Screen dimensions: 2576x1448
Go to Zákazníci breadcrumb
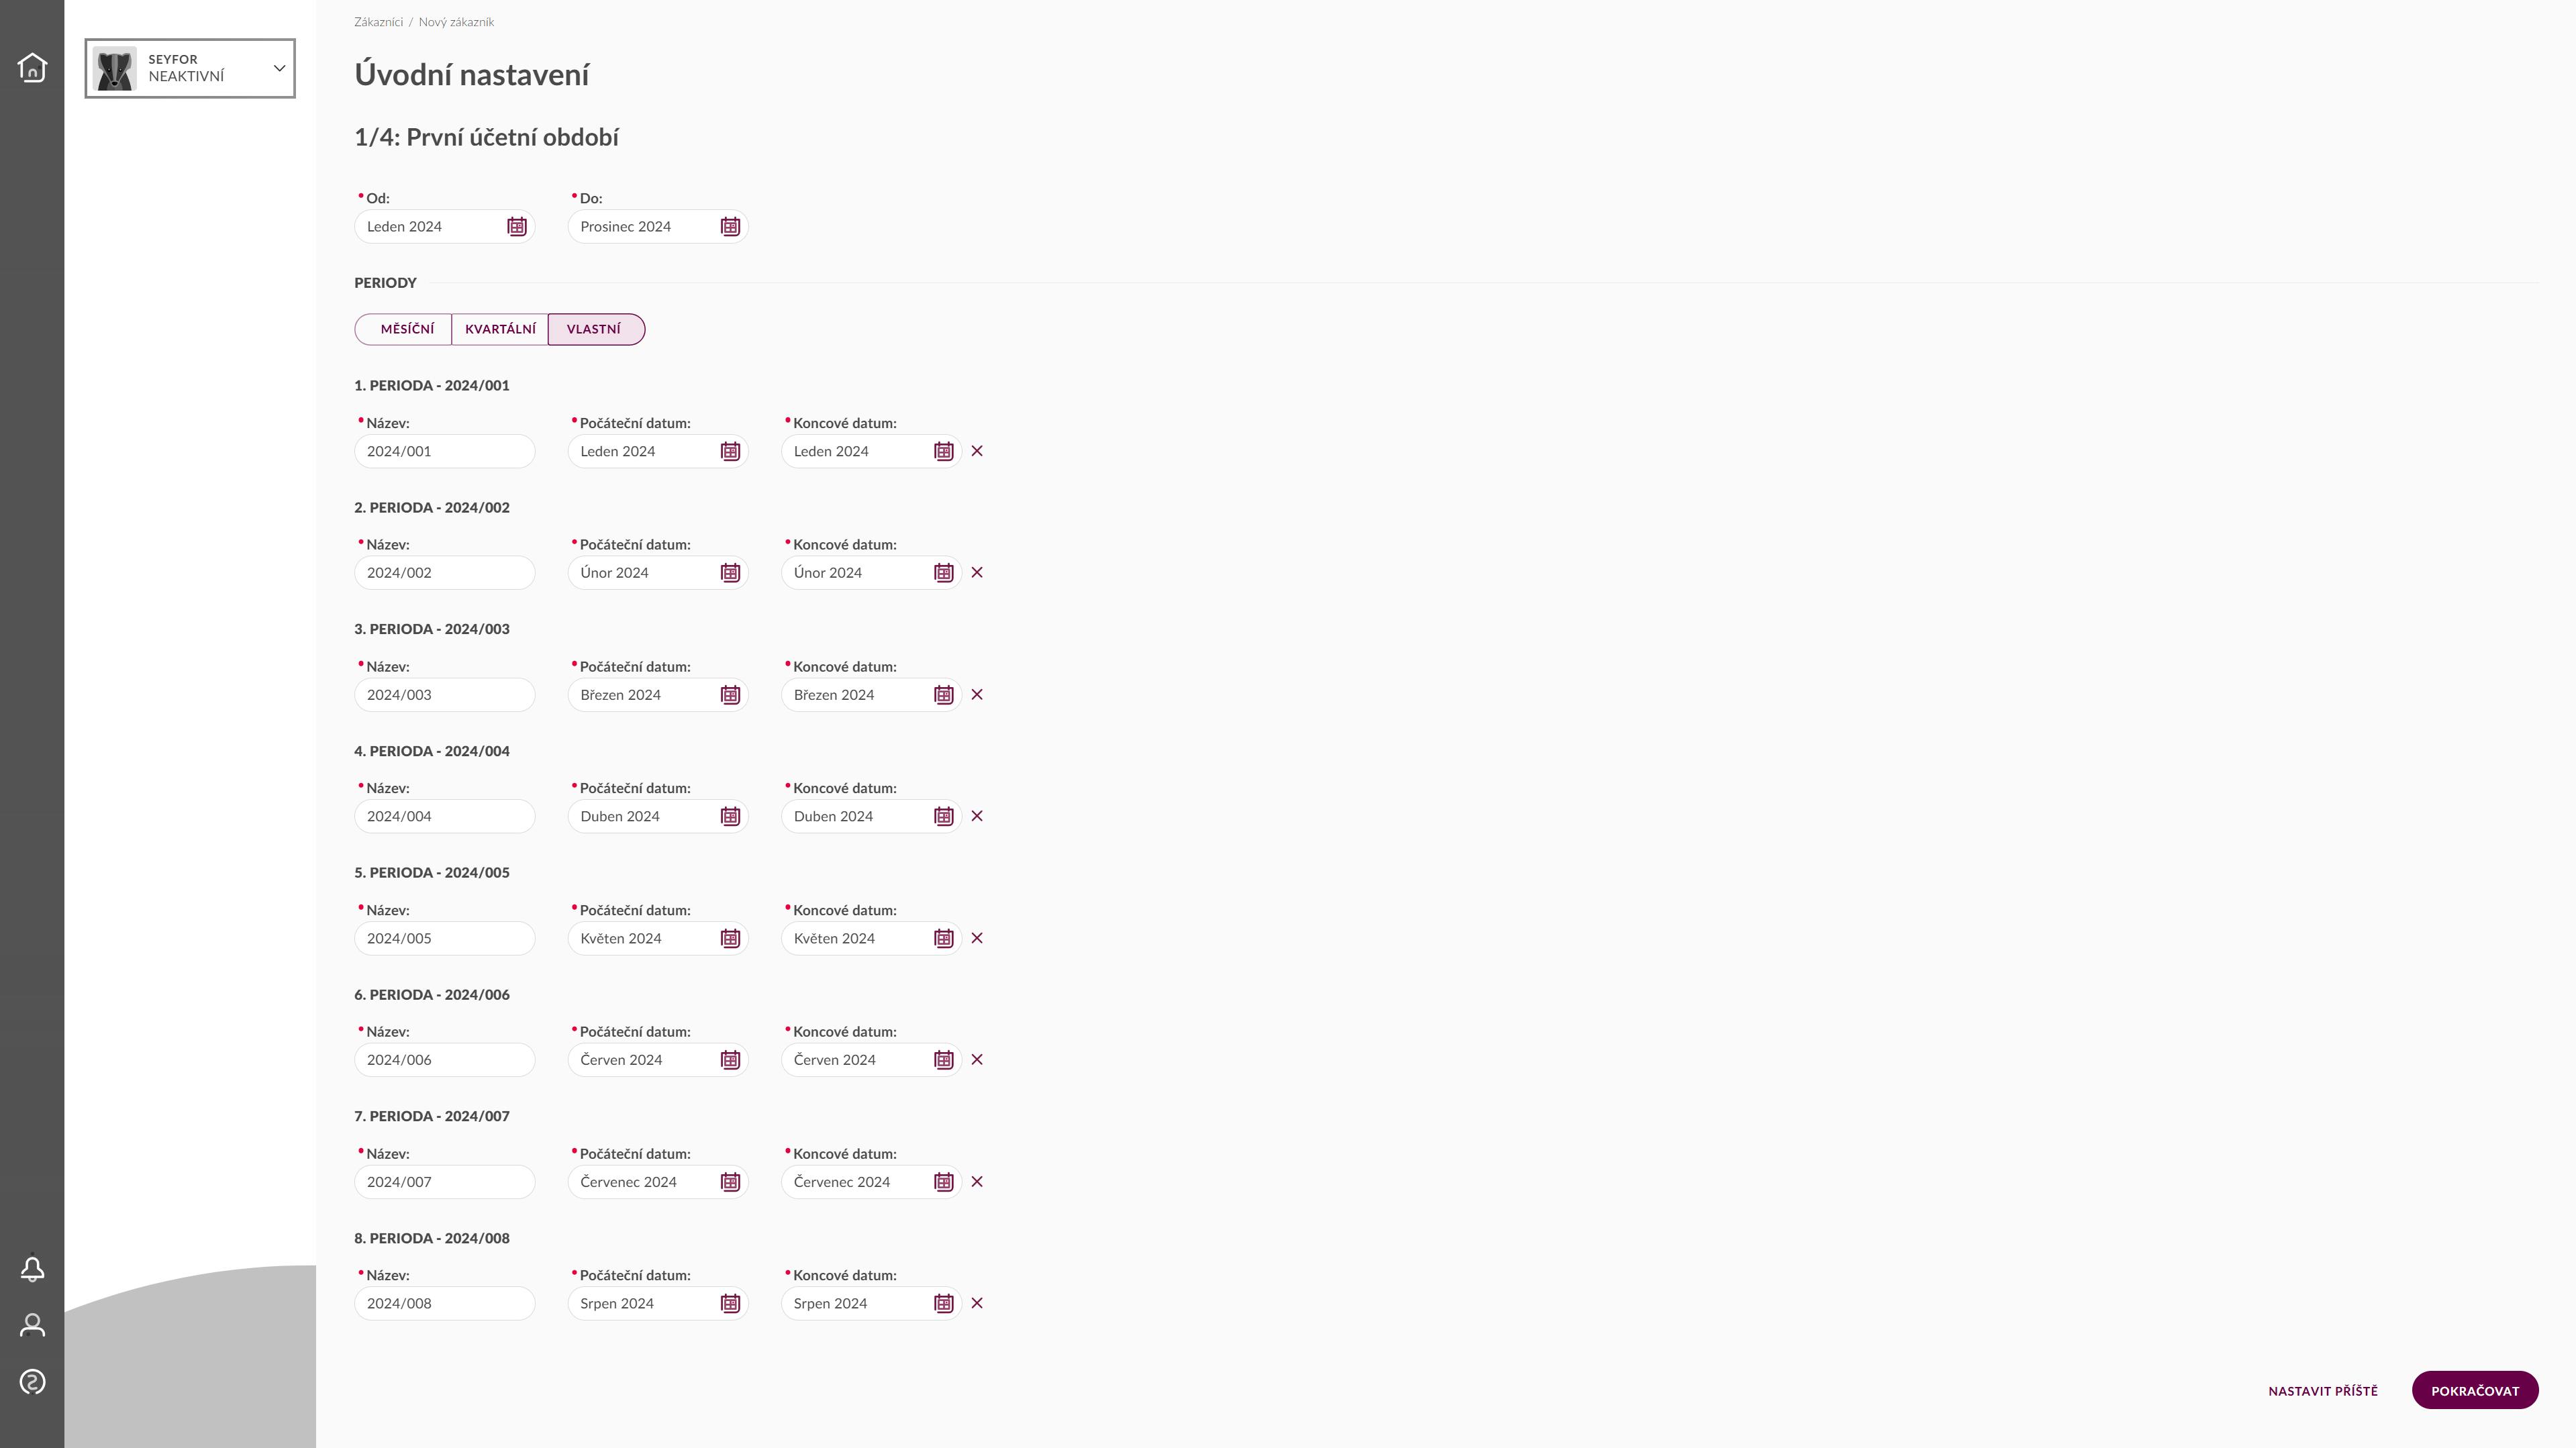[x=379, y=22]
